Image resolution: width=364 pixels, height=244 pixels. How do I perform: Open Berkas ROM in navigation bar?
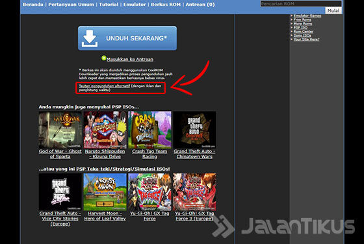coord(166,5)
